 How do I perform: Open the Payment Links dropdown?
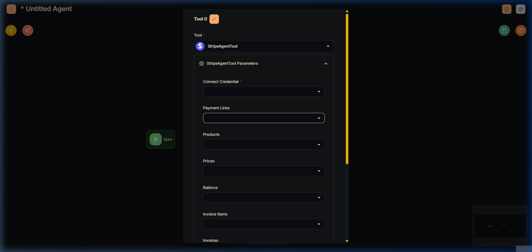coord(264,118)
